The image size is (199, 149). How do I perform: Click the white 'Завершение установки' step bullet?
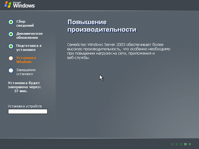11,70
